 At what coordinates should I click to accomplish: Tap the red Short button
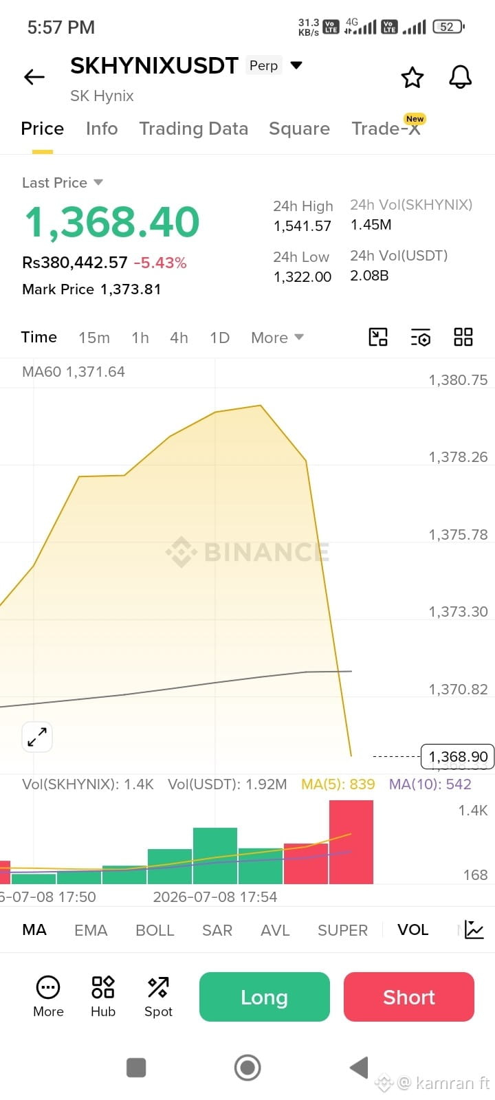click(x=409, y=997)
